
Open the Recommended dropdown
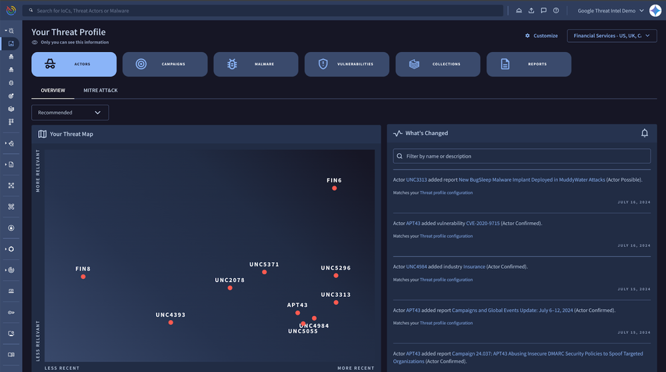(70, 112)
